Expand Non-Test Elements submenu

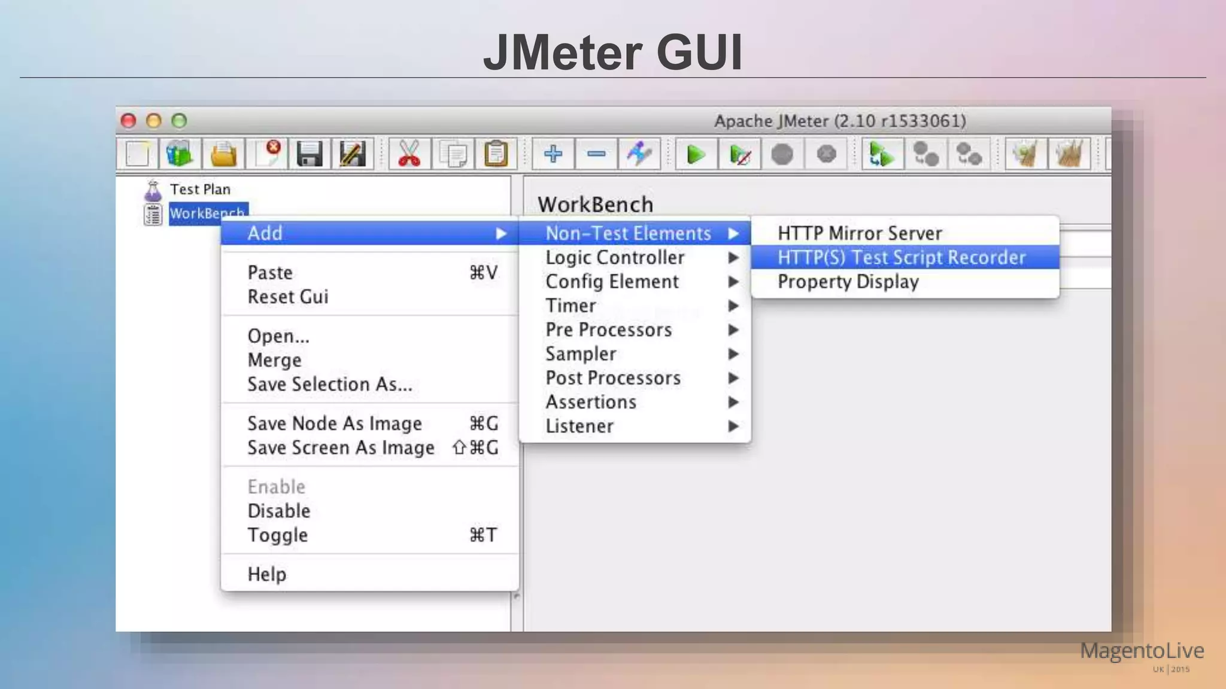click(x=635, y=233)
